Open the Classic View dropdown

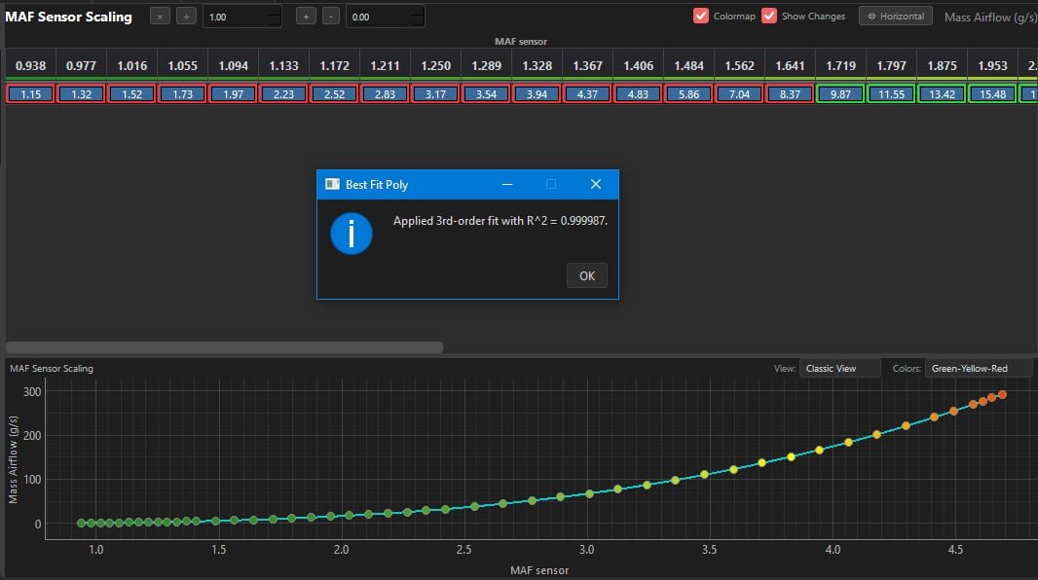coord(839,369)
